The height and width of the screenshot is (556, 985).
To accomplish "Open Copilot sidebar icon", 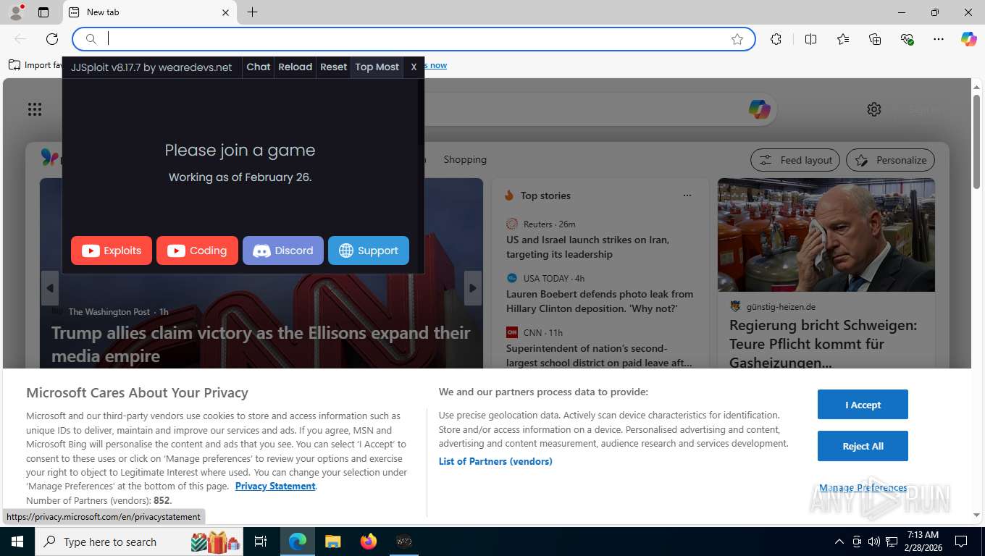I will (969, 39).
